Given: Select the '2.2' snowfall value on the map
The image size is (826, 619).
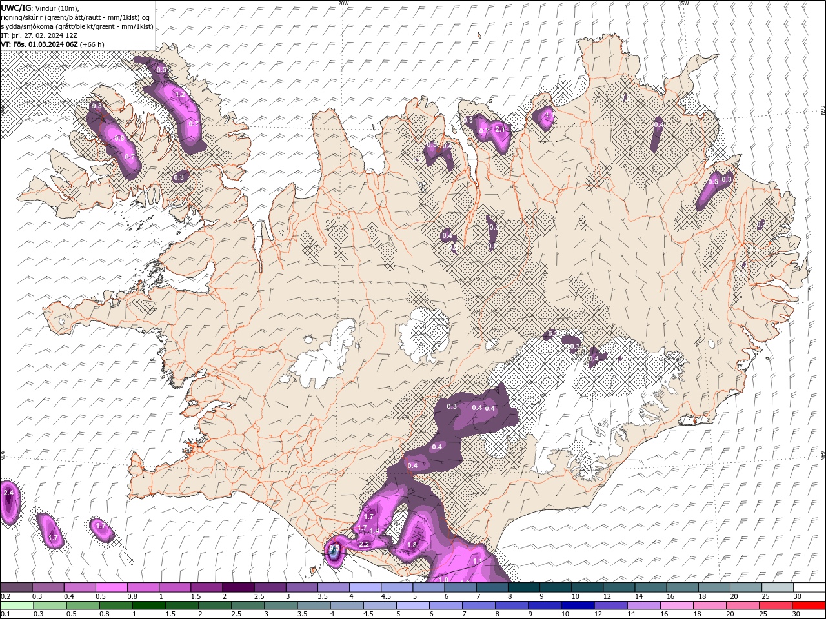Looking at the screenshot, I should tap(363, 544).
